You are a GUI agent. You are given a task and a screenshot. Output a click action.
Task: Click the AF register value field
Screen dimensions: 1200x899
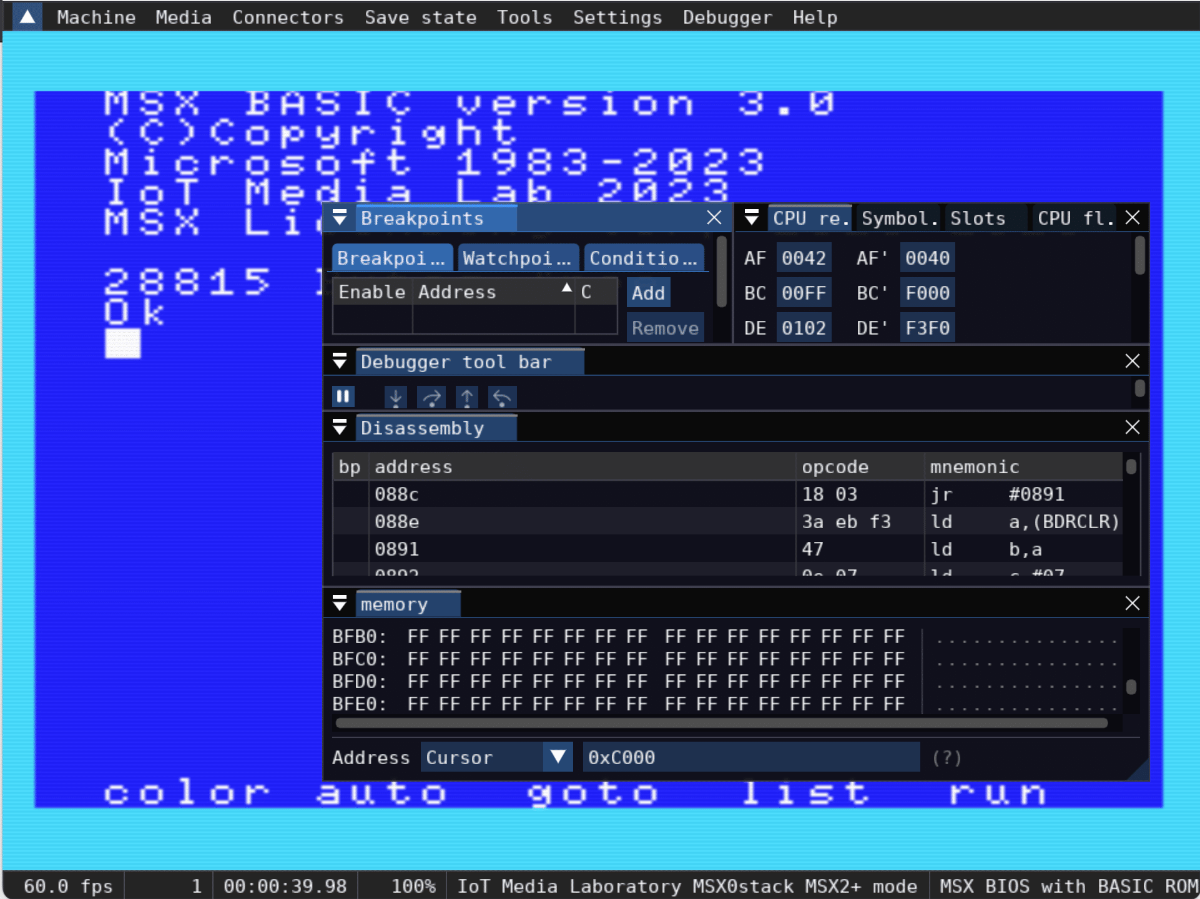click(x=803, y=257)
